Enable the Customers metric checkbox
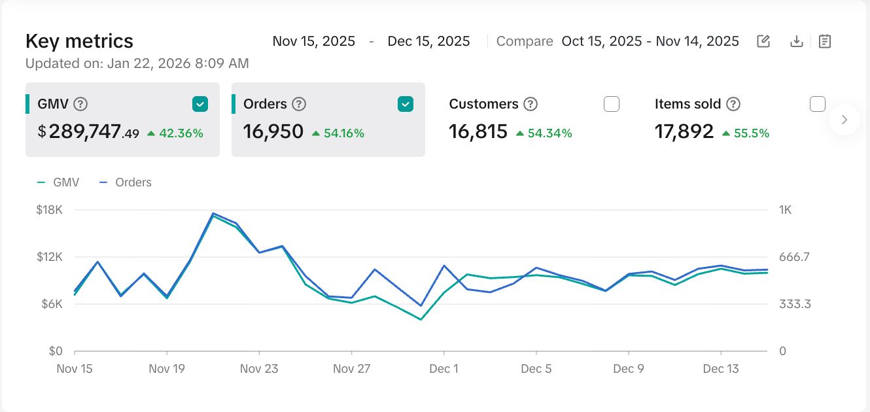The image size is (870, 412). coord(611,104)
